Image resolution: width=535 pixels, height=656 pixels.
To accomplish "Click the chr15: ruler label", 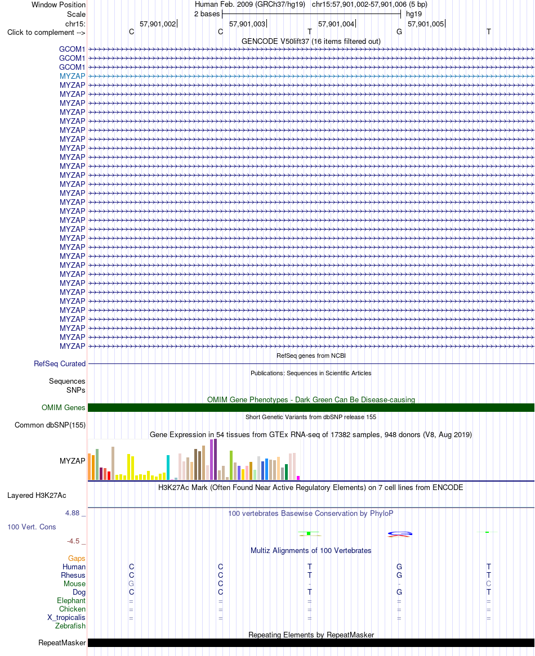I will pos(75,24).
